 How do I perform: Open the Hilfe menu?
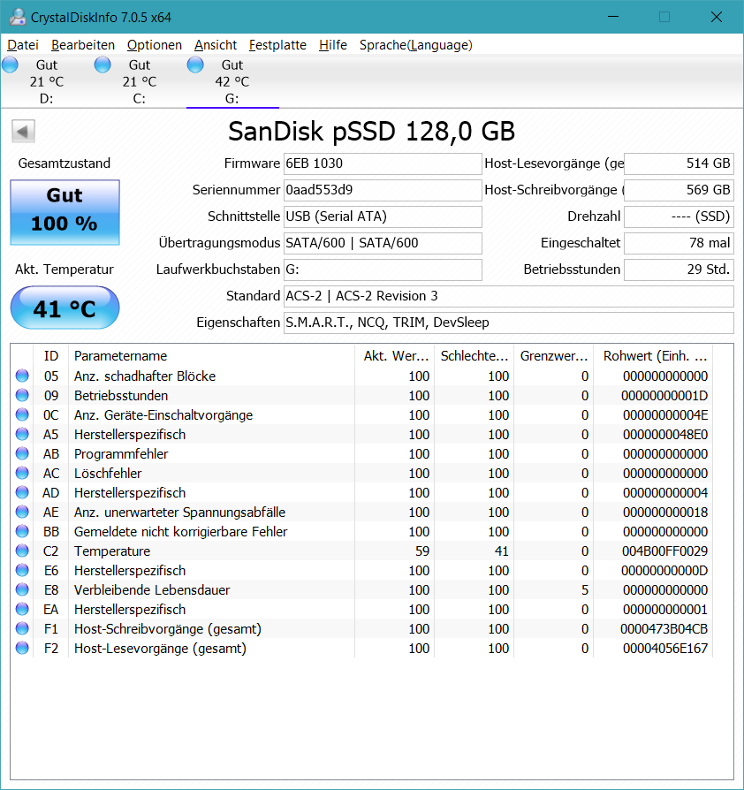tap(333, 45)
